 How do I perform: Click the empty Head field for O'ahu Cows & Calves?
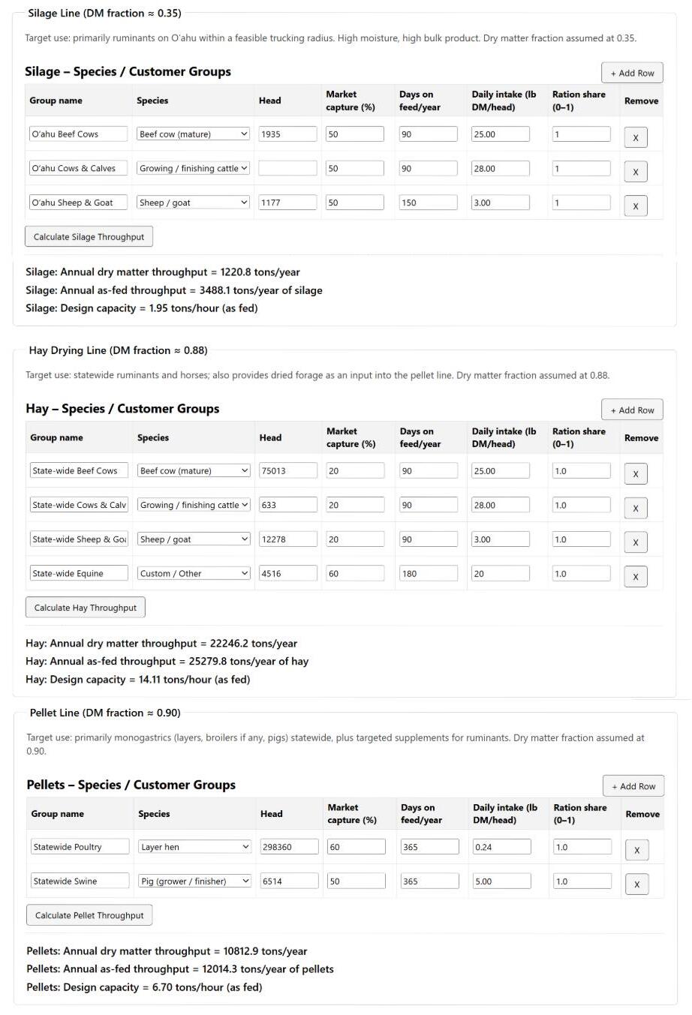tap(287, 169)
